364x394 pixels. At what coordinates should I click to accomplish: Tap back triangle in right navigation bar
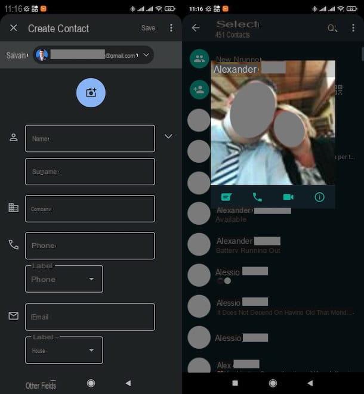click(310, 383)
